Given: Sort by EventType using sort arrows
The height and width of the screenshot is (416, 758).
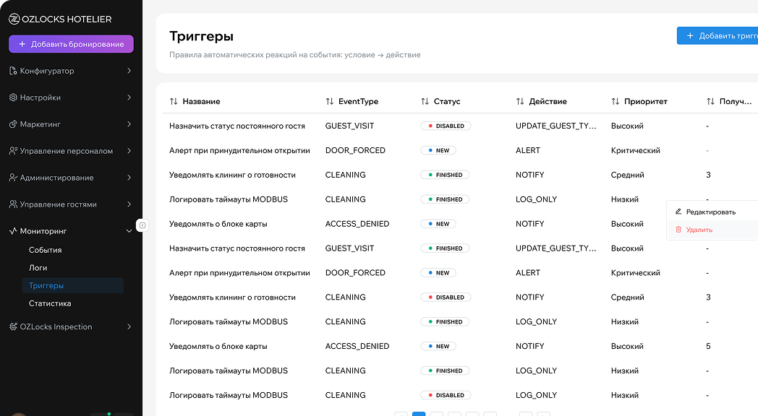Looking at the screenshot, I should (330, 102).
